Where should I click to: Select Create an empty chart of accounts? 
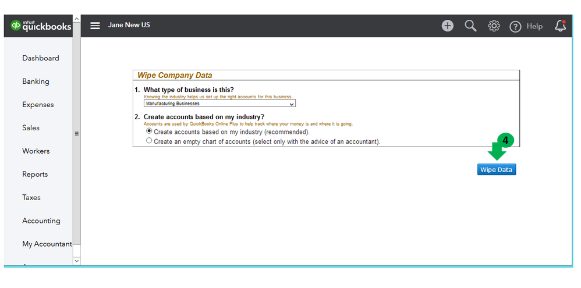(x=150, y=141)
